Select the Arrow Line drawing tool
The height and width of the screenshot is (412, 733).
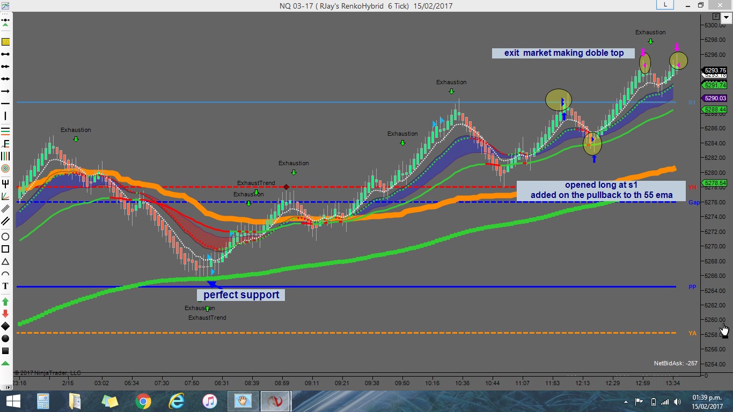click(5, 91)
